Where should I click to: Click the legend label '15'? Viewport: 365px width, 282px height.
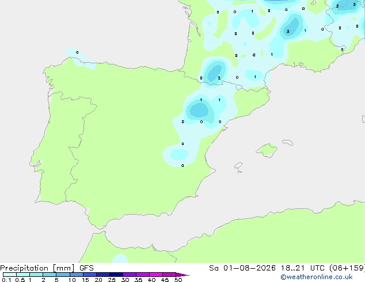click(85, 280)
